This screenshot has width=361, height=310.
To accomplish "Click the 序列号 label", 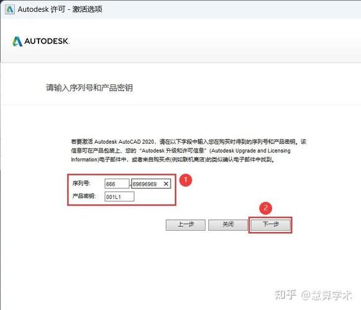I will click(x=81, y=183).
